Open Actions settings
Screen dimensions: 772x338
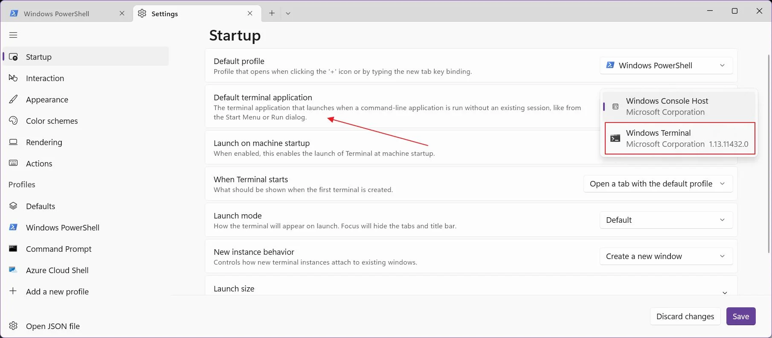(85, 163)
